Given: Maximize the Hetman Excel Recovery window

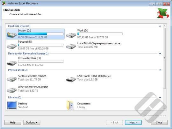Looking at the screenshot, I should point(159,4).
